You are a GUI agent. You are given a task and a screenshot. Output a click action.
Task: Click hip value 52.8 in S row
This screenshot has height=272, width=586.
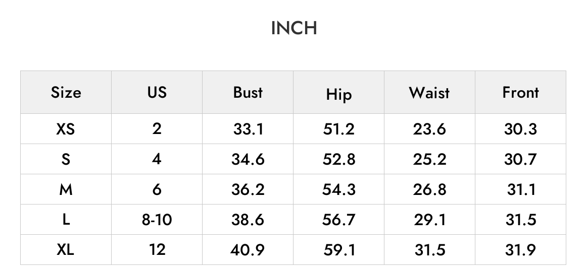tap(338, 160)
